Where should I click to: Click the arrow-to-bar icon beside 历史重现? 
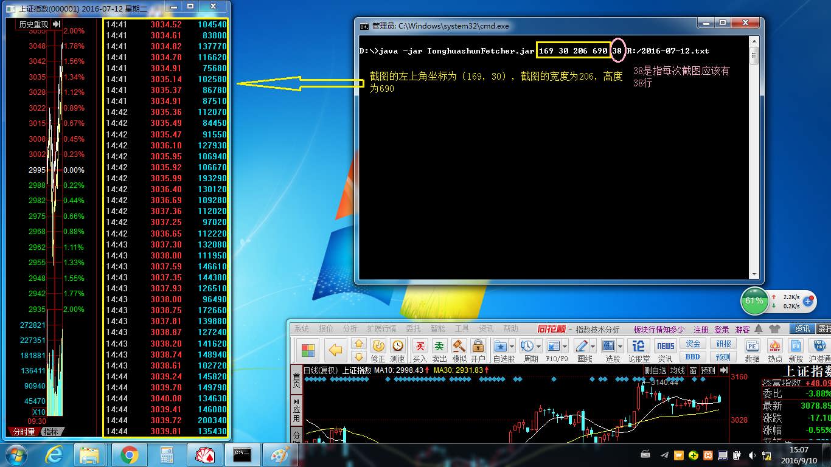click(x=57, y=24)
